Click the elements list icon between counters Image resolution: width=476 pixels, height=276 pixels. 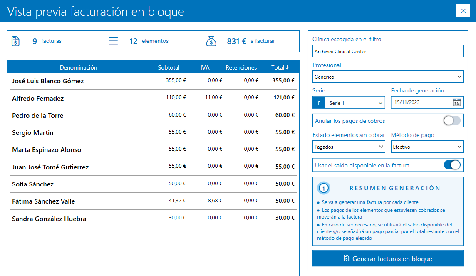pos(113,40)
